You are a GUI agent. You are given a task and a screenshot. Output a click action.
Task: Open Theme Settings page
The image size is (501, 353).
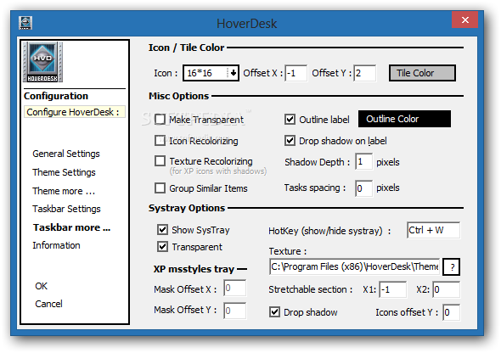click(x=64, y=172)
